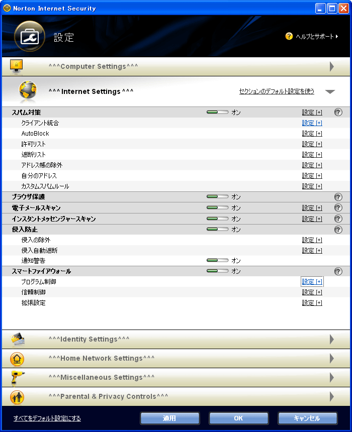Select the Internet Settings section header
Image resolution: width=352 pixels, height=432 pixels.
[175, 91]
